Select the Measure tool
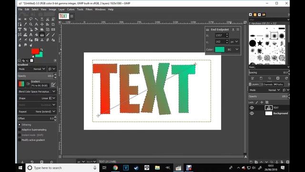305x172 pixels. pyautogui.click(x=36, y=24)
